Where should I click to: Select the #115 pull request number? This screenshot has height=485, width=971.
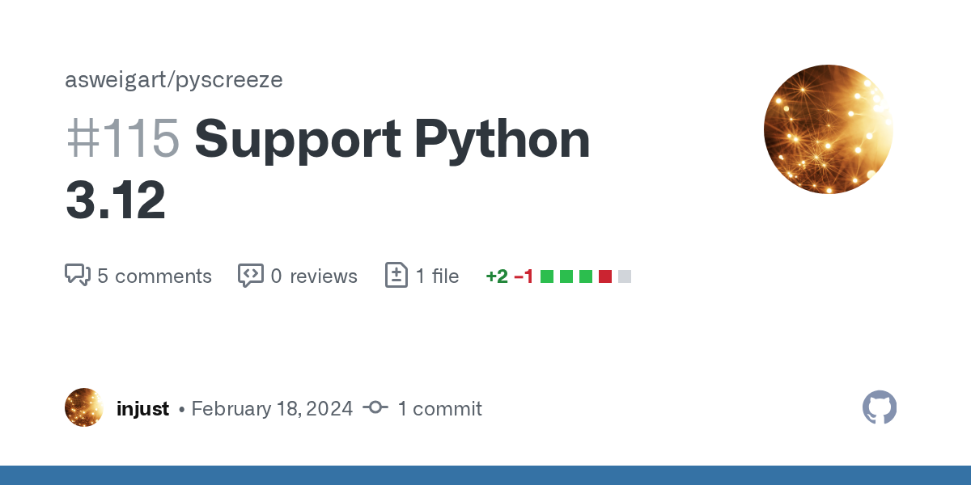(x=123, y=139)
